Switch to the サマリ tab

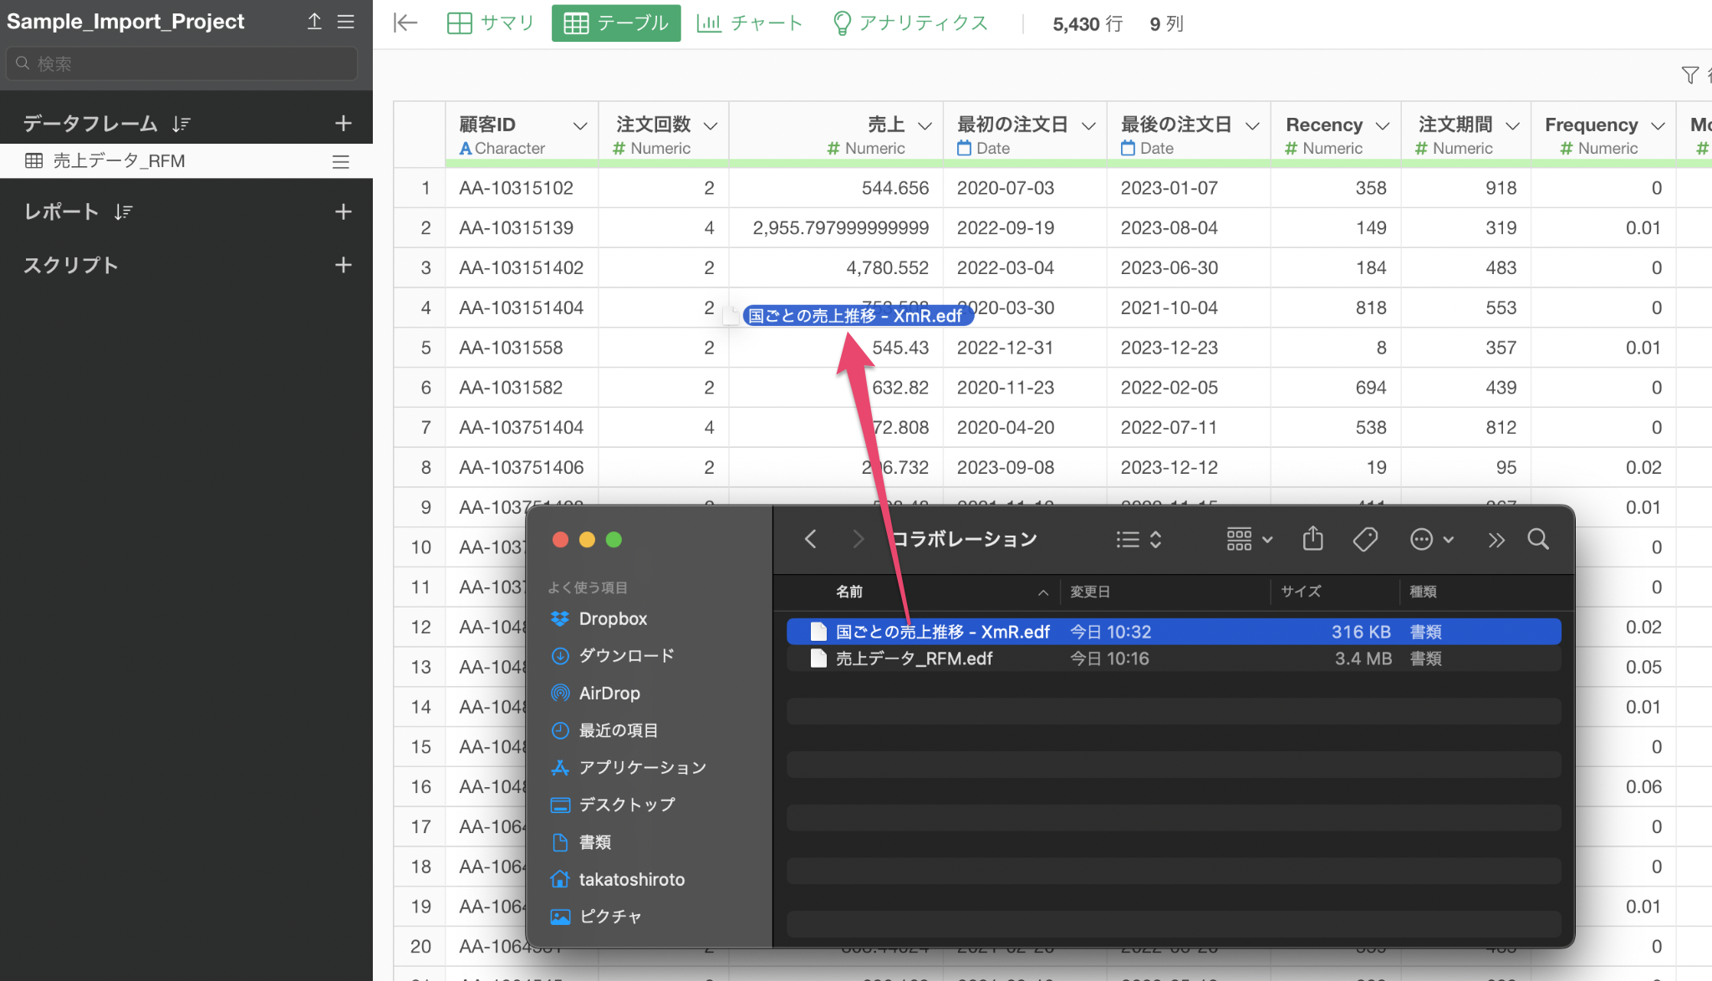491,23
